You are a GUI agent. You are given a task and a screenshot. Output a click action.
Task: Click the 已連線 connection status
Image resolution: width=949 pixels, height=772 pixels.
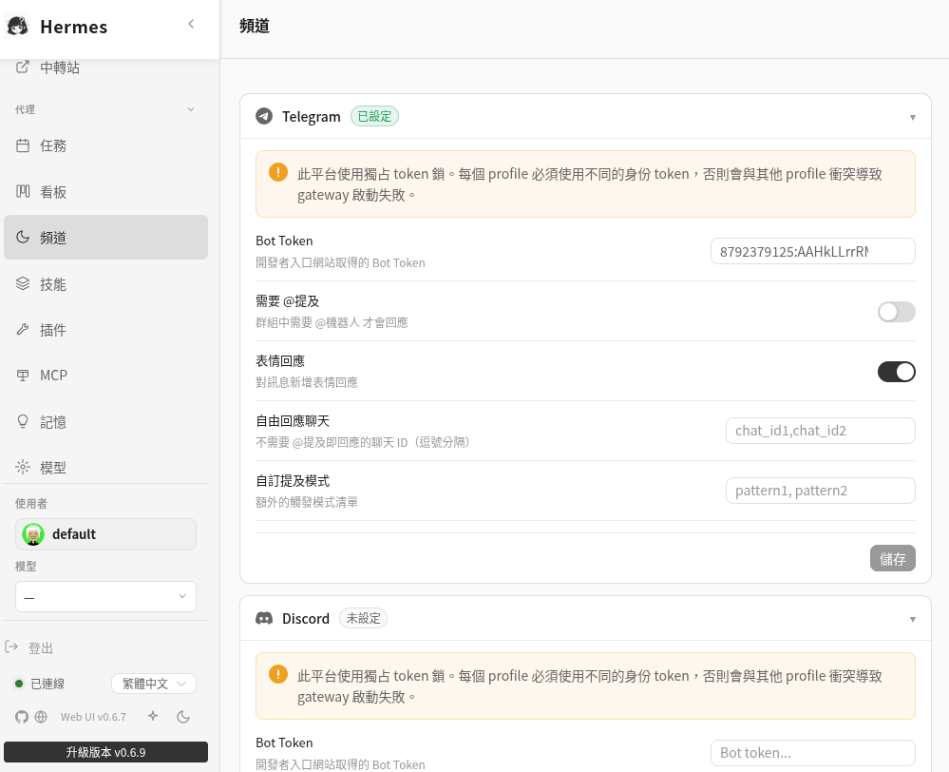tap(40, 684)
